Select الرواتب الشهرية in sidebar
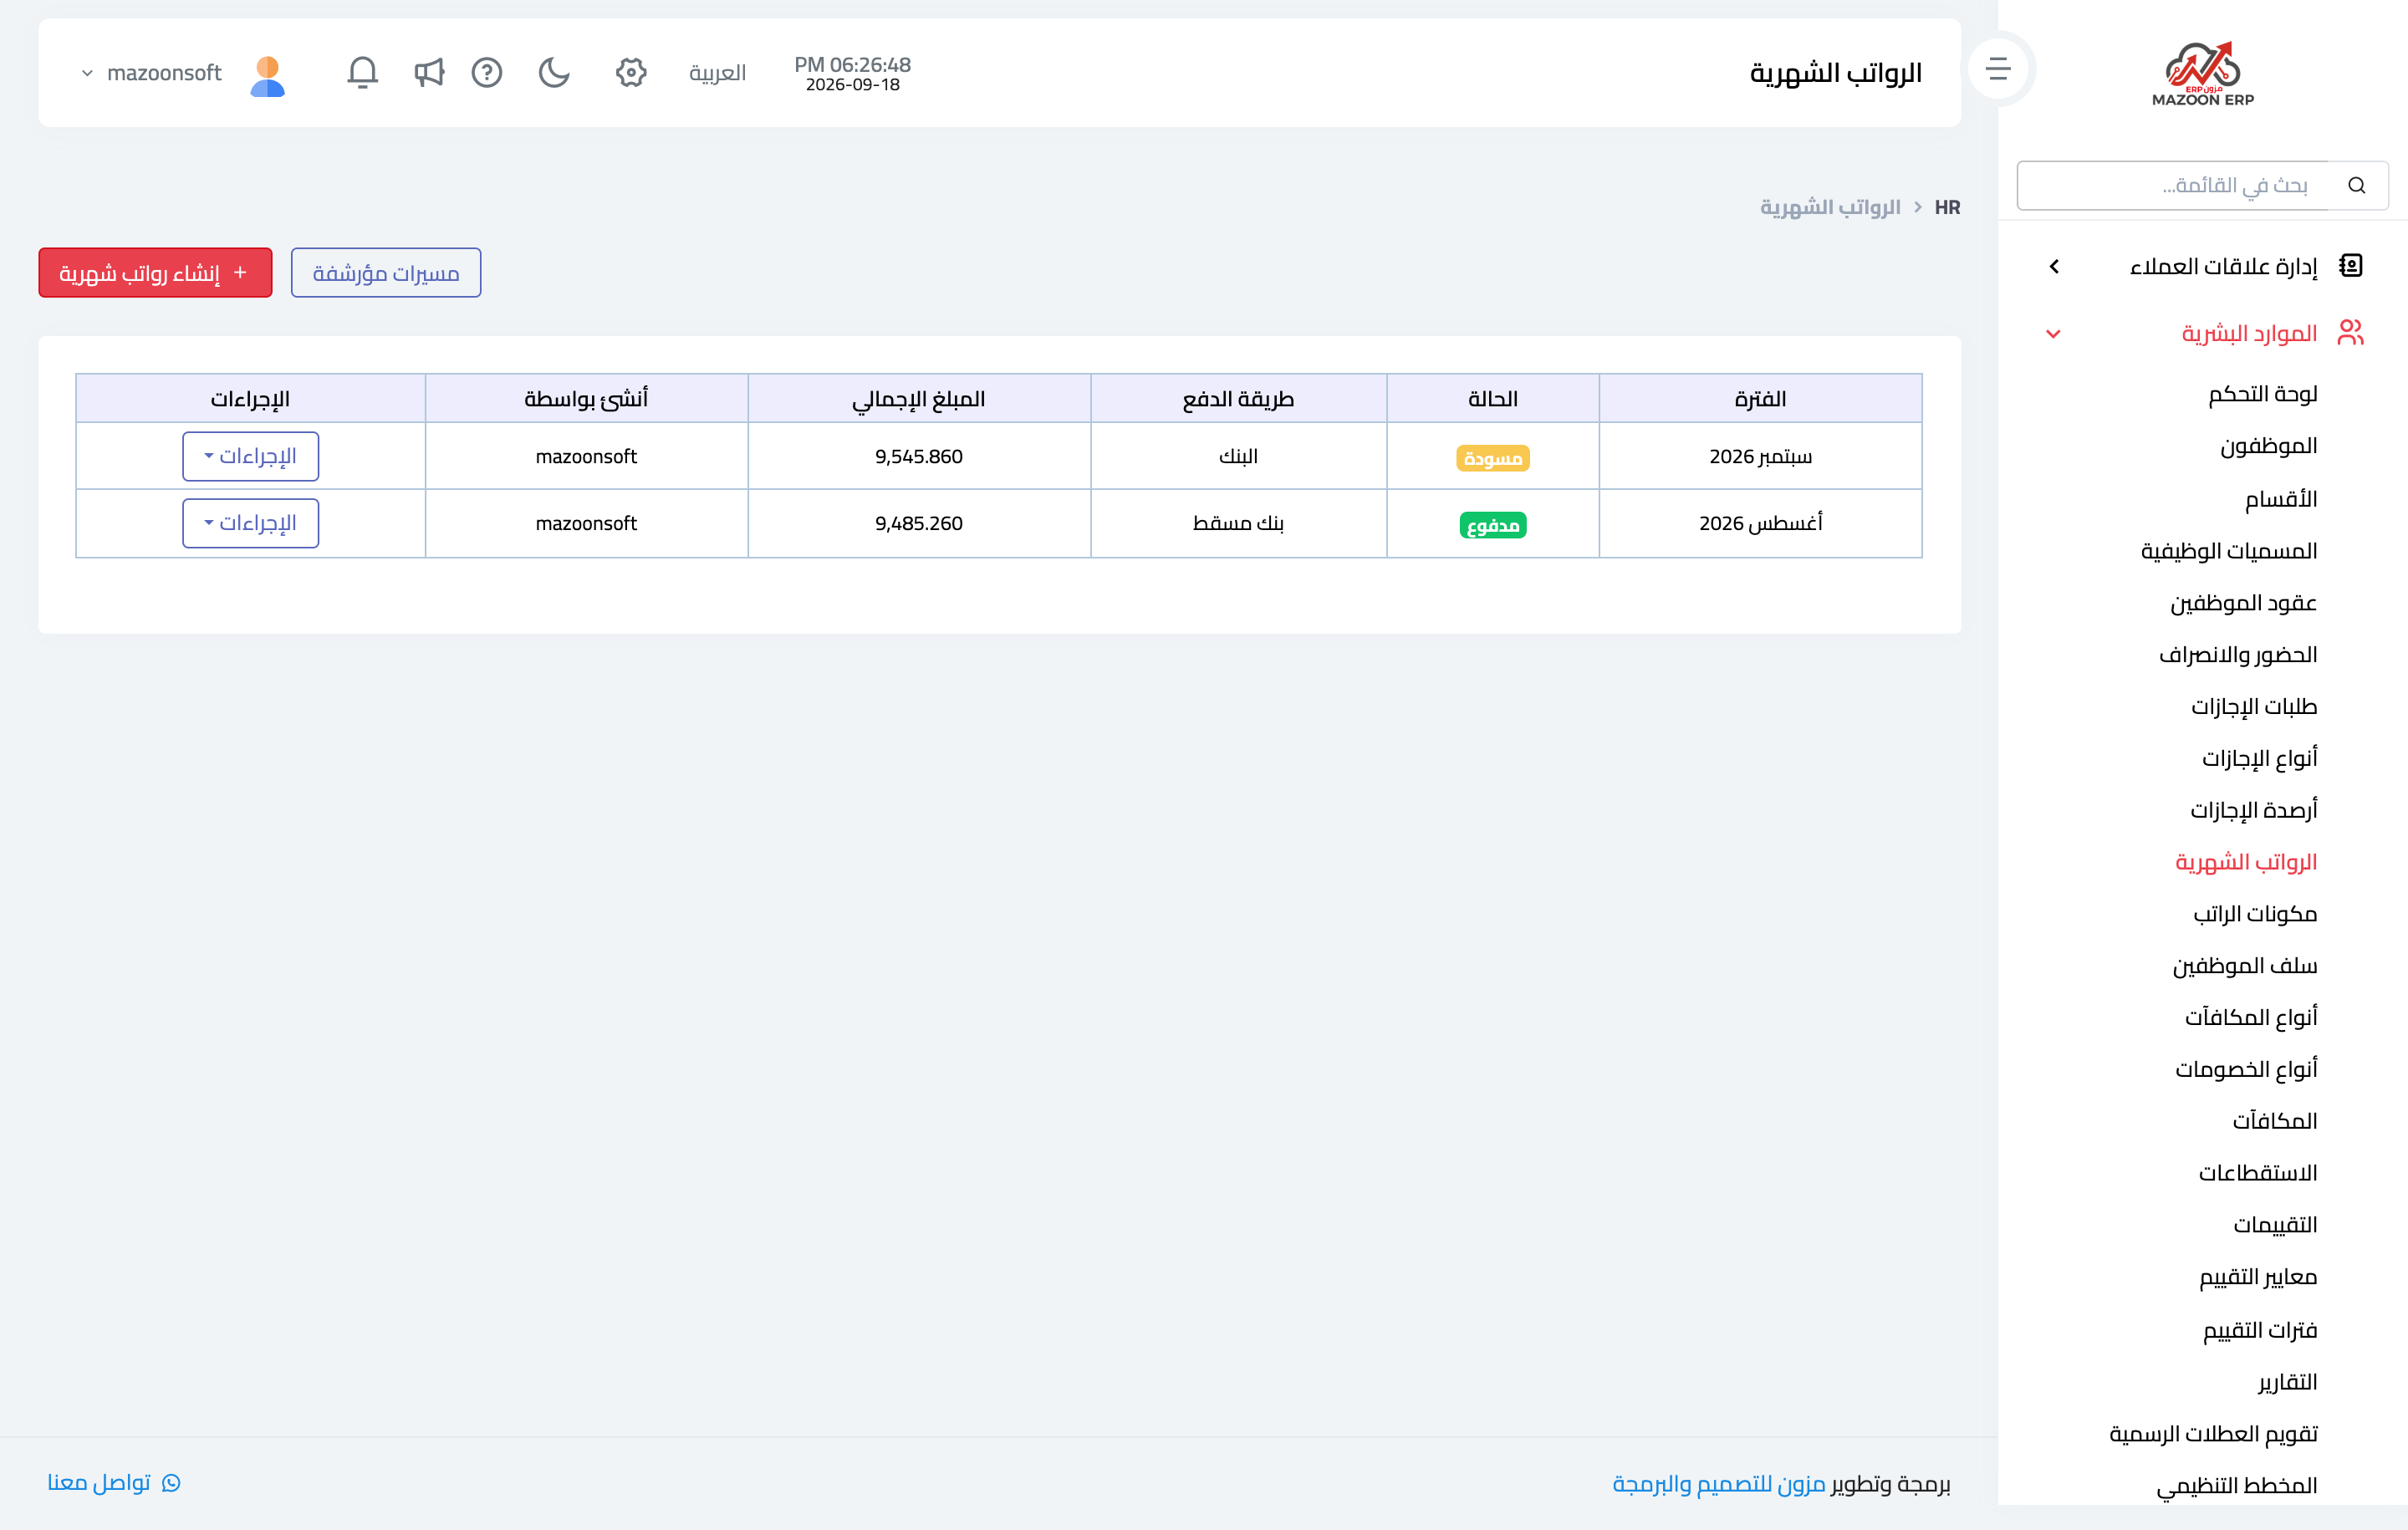Viewport: 2408px width, 1530px height. tap(2246, 862)
